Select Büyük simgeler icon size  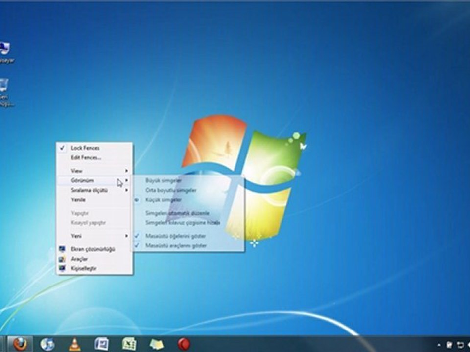[x=188, y=180]
